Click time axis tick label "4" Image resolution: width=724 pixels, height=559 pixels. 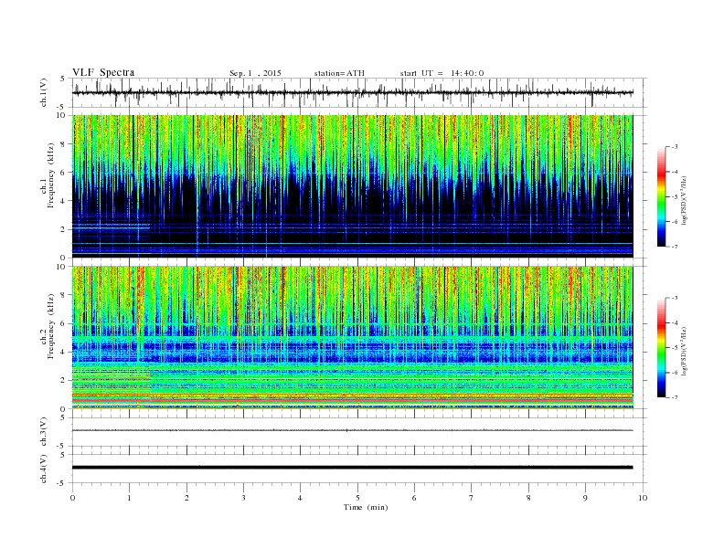pos(300,498)
